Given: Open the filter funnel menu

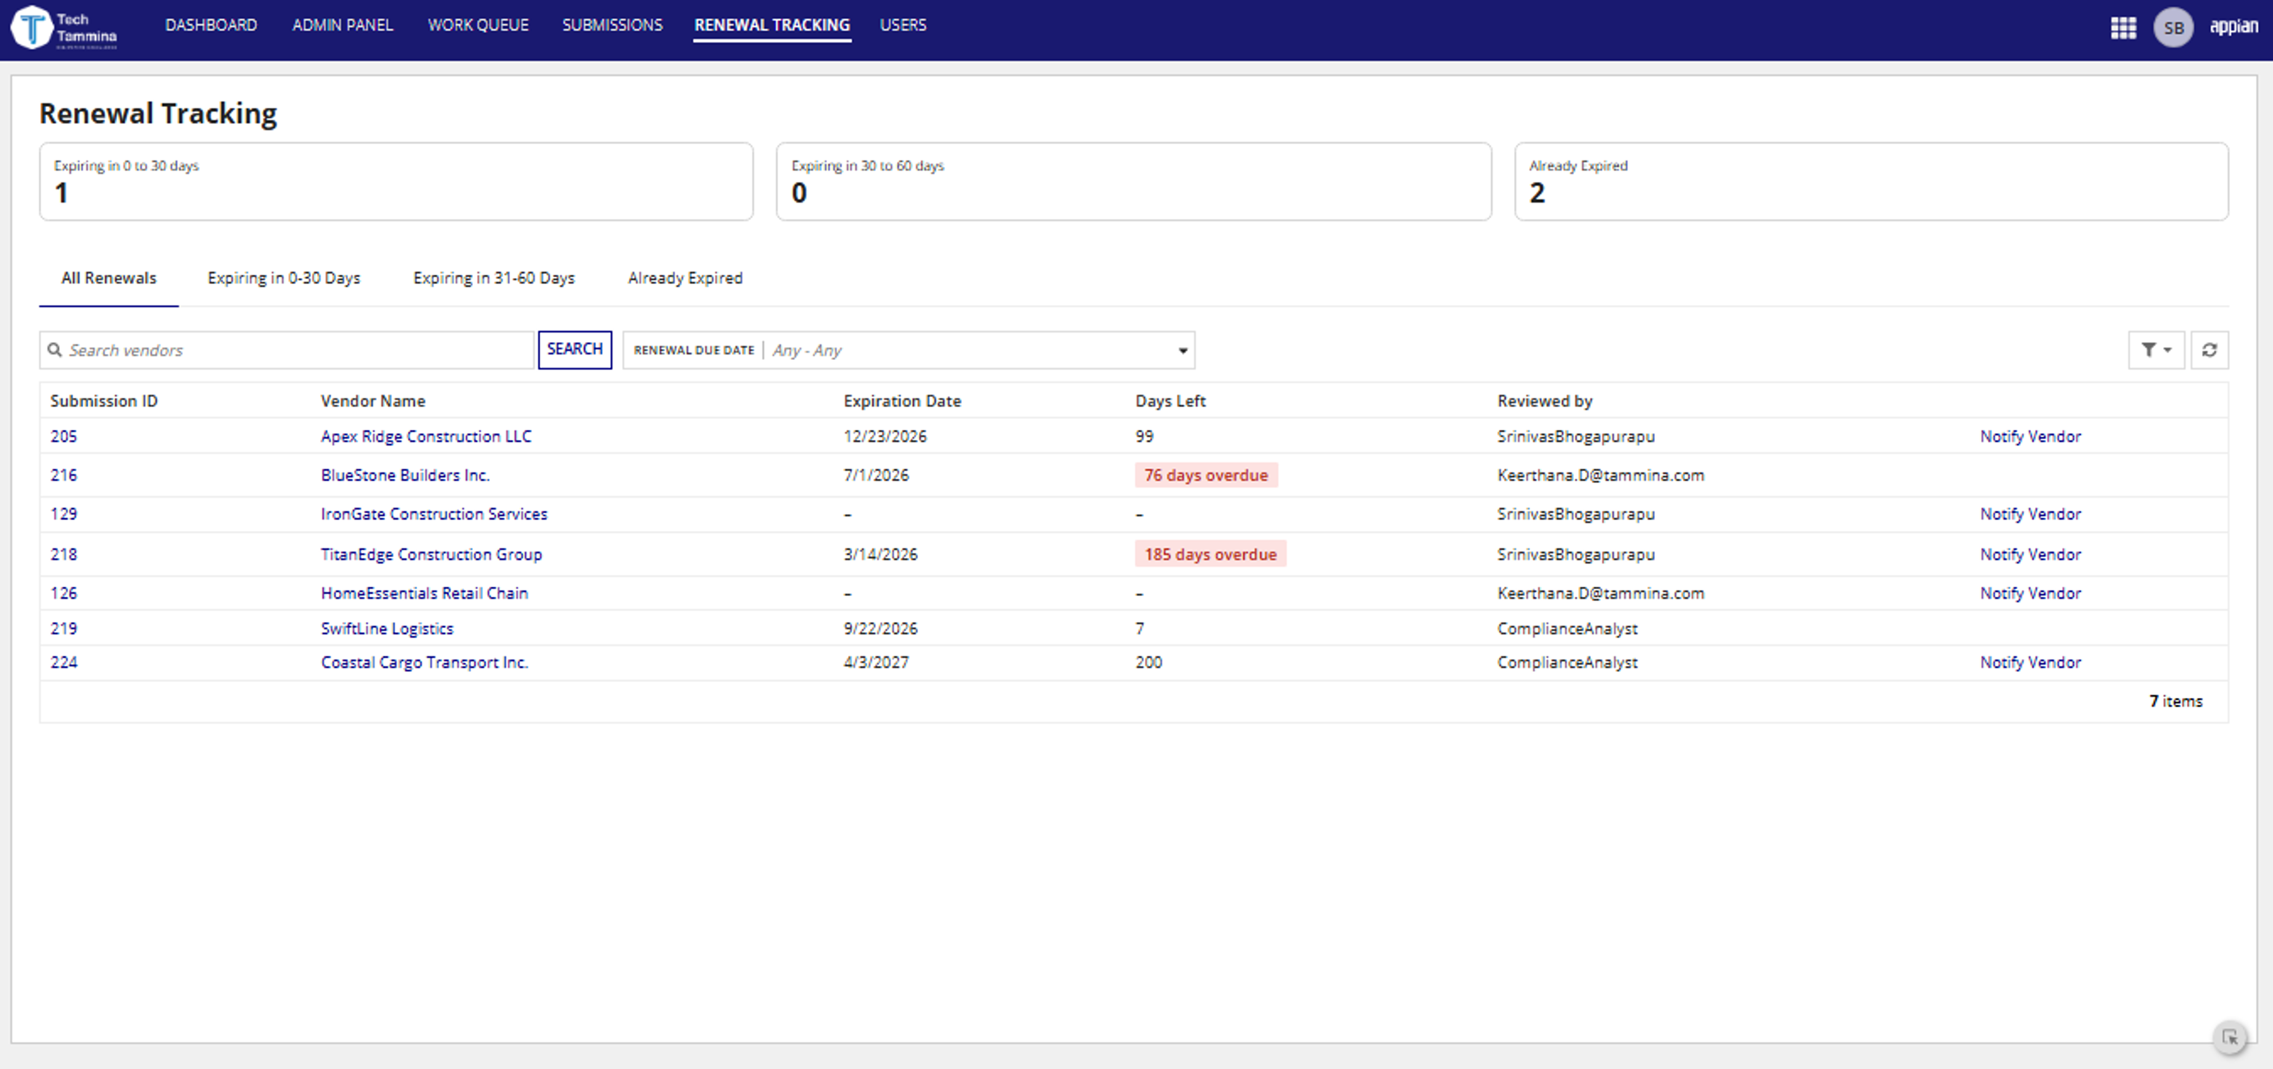Looking at the screenshot, I should point(2156,350).
